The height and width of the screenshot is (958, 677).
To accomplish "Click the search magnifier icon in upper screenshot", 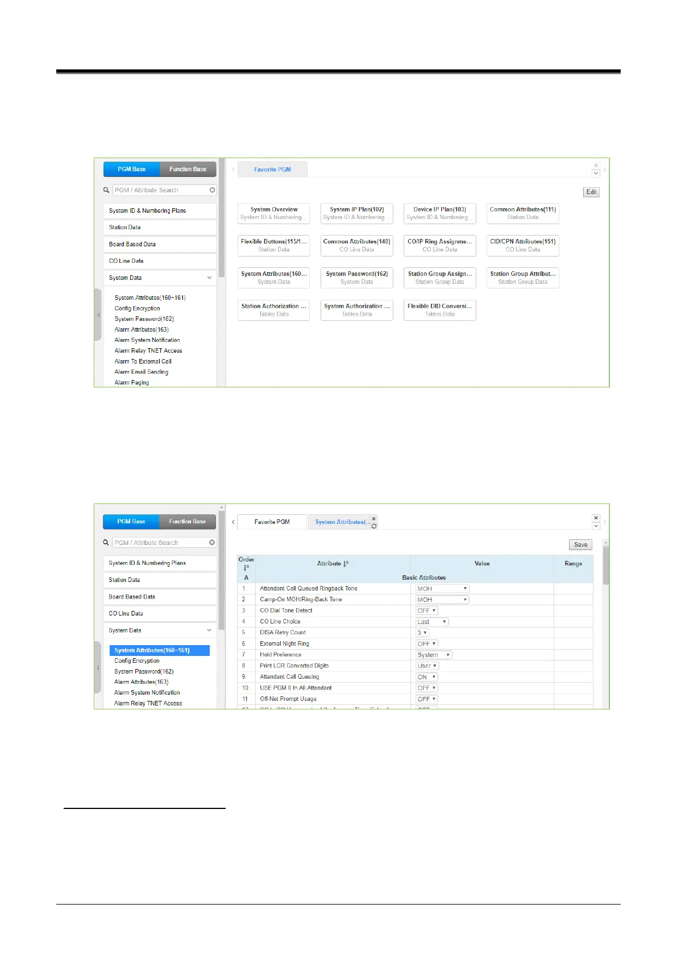I will tap(106, 190).
